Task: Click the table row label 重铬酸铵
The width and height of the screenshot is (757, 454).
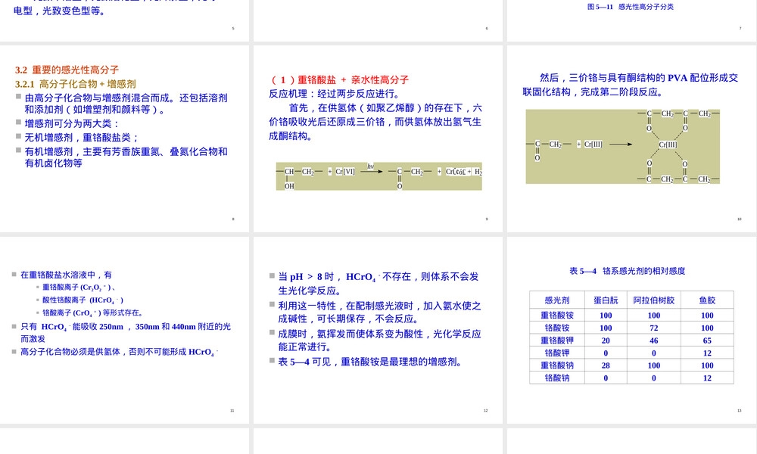Action: point(557,315)
